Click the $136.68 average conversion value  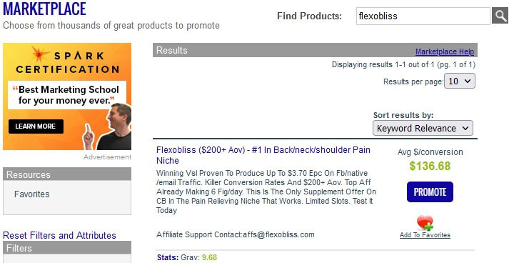[x=430, y=166]
